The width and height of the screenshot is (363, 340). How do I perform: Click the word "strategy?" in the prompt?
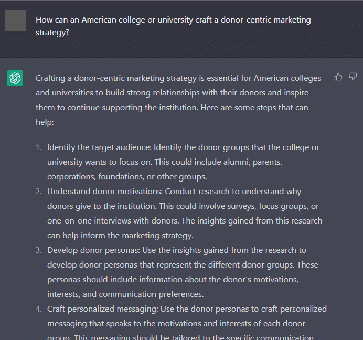52,33
